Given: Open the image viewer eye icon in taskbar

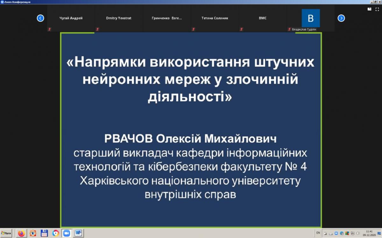Looking at the screenshot, I should click(x=33, y=233).
